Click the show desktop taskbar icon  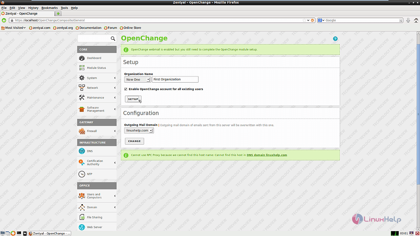point(3,233)
